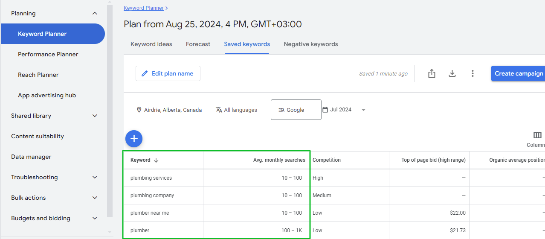Click the pencil icon in Edit plan name

pyautogui.click(x=145, y=73)
